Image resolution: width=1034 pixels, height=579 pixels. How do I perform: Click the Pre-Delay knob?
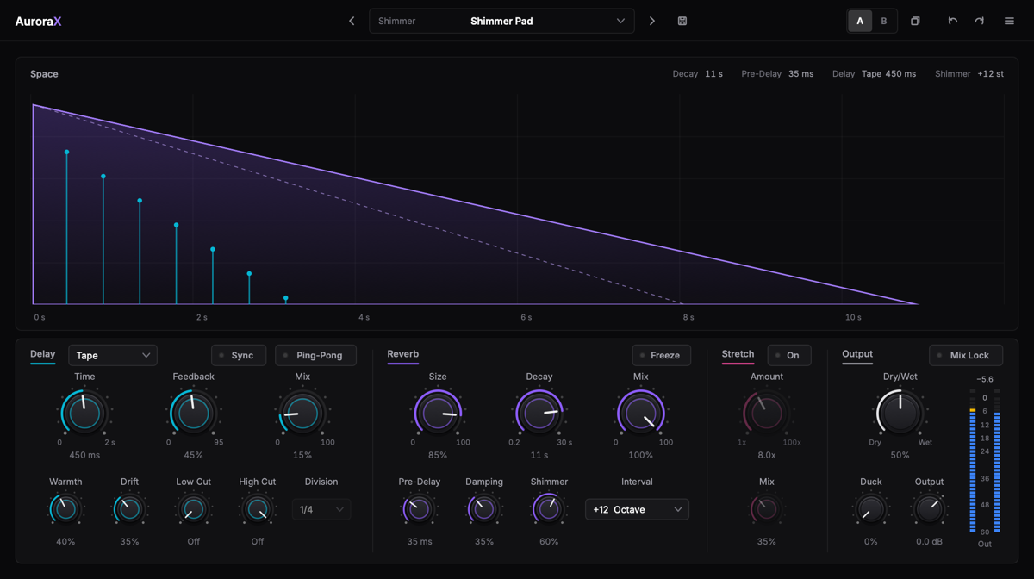click(x=419, y=509)
